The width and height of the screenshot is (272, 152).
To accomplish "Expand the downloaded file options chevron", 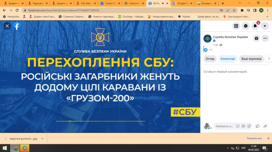I will [42, 138].
